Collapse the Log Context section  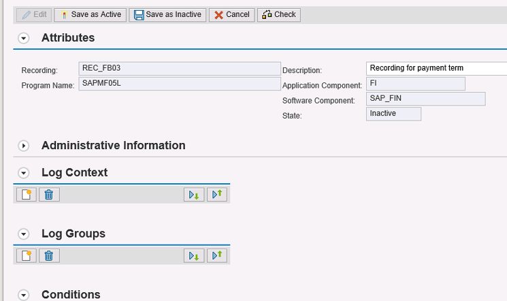pyautogui.click(x=24, y=173)
